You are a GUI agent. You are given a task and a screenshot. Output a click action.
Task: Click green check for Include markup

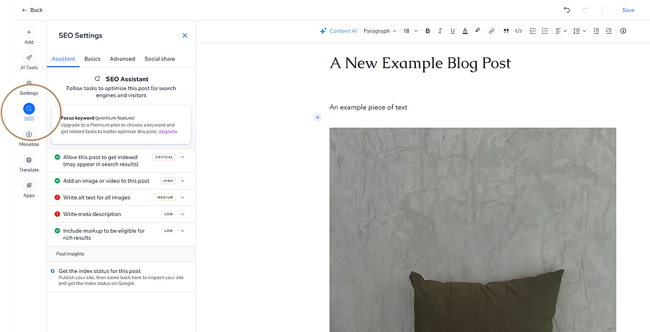coord(57,231)
